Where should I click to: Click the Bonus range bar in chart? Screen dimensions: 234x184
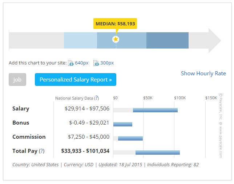123,124
